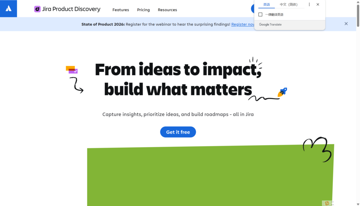Switch to 英语 tab in translate popup
Screen dimensions: 360x206
click(266, 5)
